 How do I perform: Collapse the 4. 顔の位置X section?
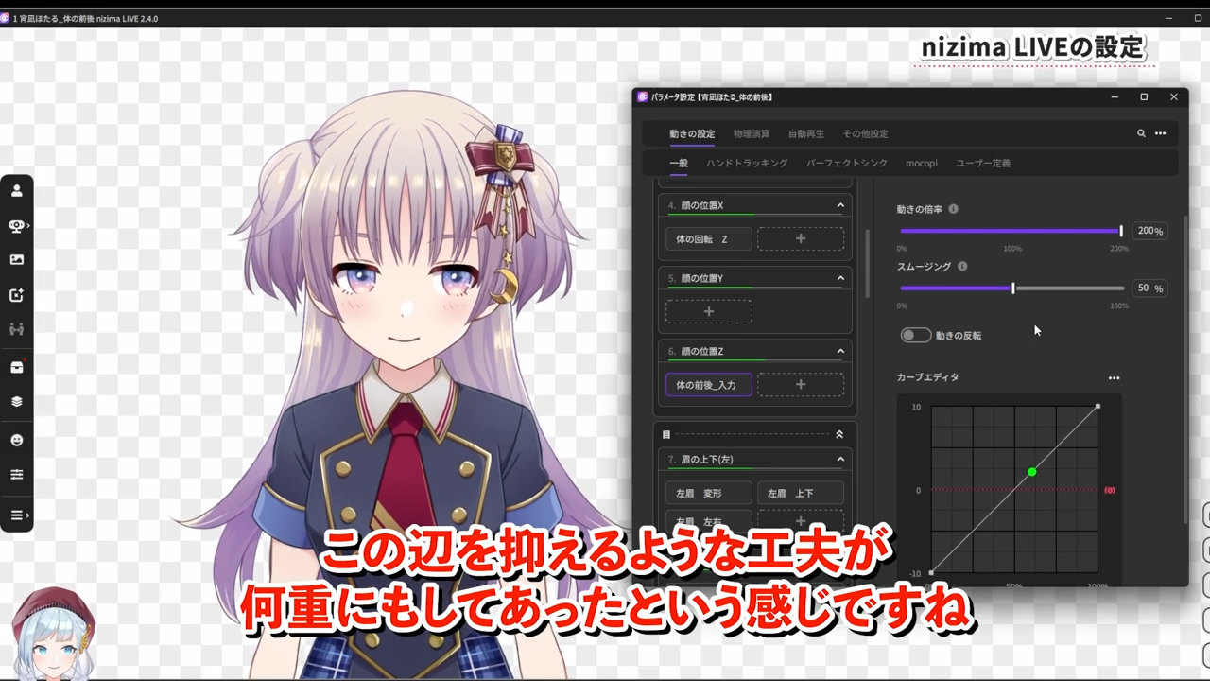(839, 205)
